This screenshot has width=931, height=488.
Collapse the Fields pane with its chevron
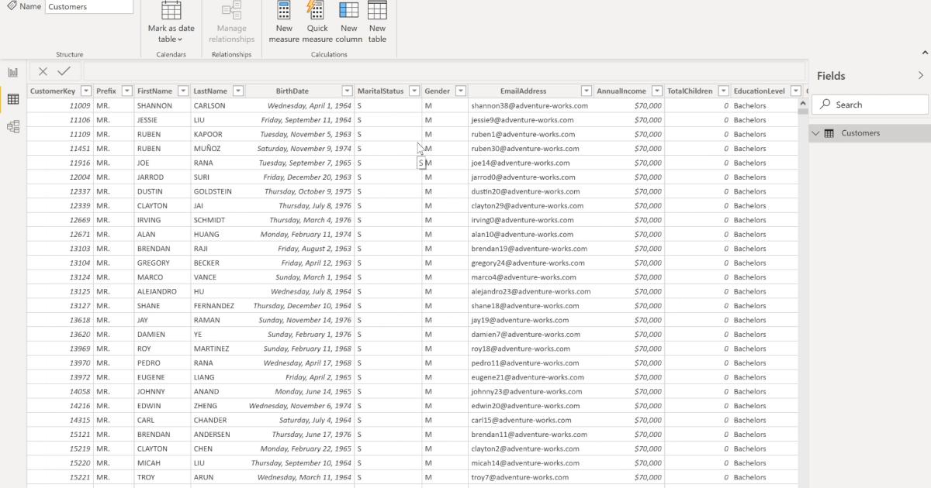(x=921, y=74)
